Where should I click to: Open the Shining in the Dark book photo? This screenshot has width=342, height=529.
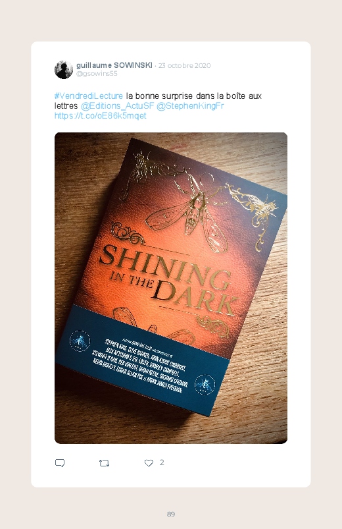(171, 288)
